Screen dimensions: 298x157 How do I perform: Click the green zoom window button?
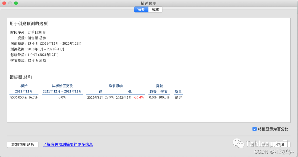coord(16,3)
